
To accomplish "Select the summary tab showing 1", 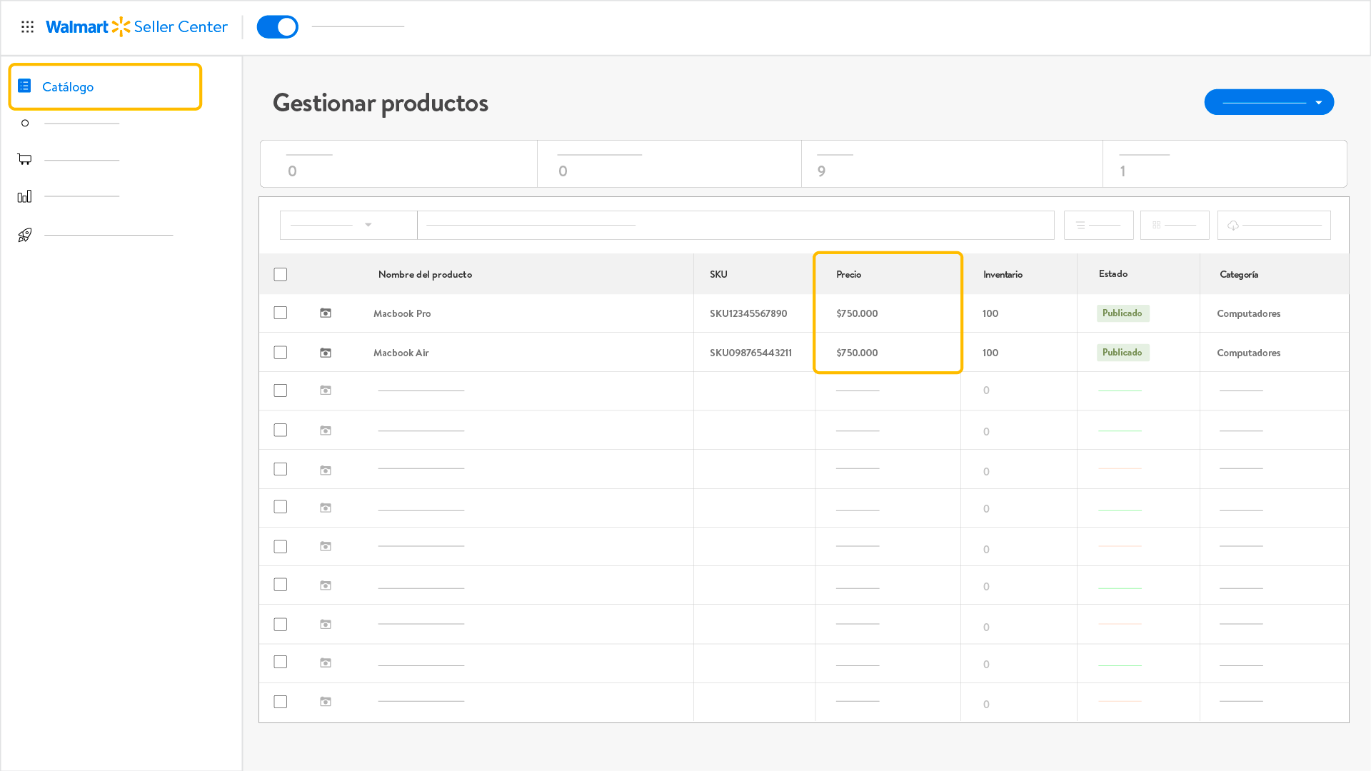I will click(x=1225, y=164).
